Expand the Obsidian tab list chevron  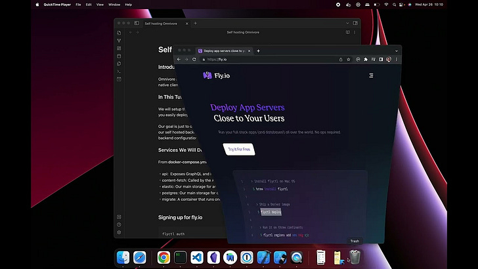click(347, 23)
